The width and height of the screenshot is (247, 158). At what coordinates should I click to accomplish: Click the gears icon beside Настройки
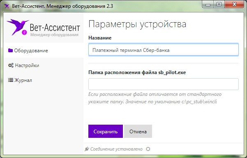click(11, 65)
